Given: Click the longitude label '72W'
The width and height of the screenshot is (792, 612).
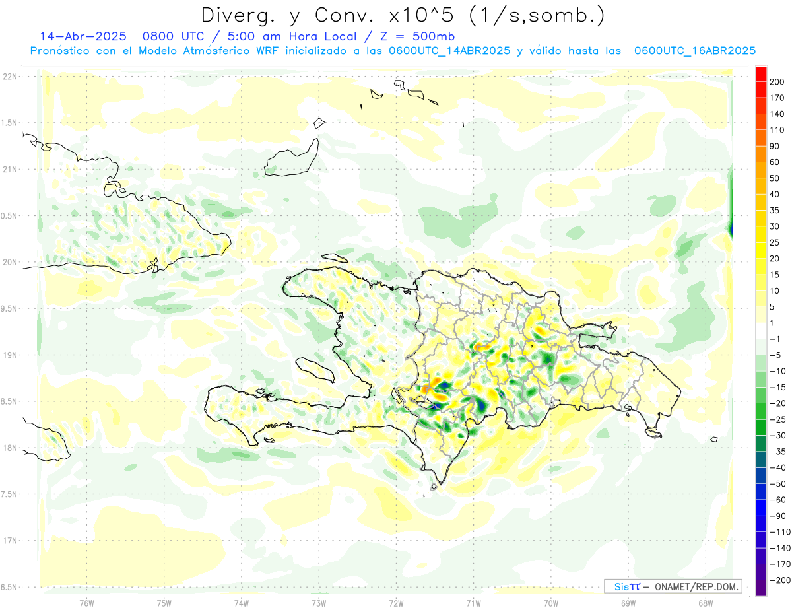Looking at the screenshot, I should point(396,603).
